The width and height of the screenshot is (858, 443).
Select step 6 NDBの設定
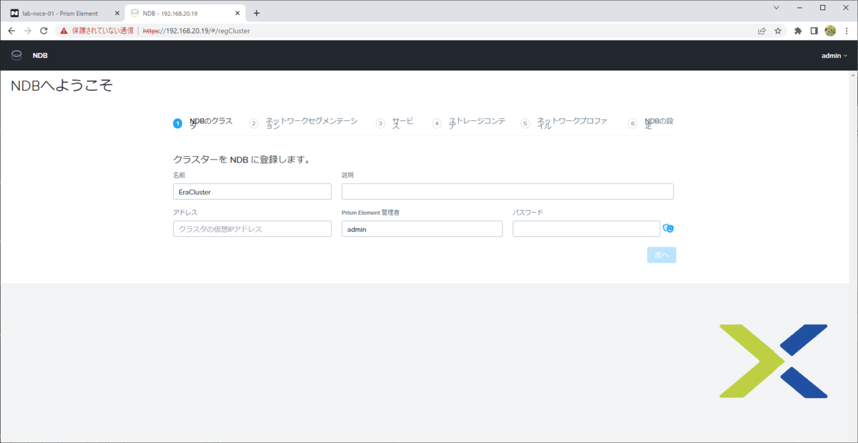pyautogui.click(x=651, y=123)
